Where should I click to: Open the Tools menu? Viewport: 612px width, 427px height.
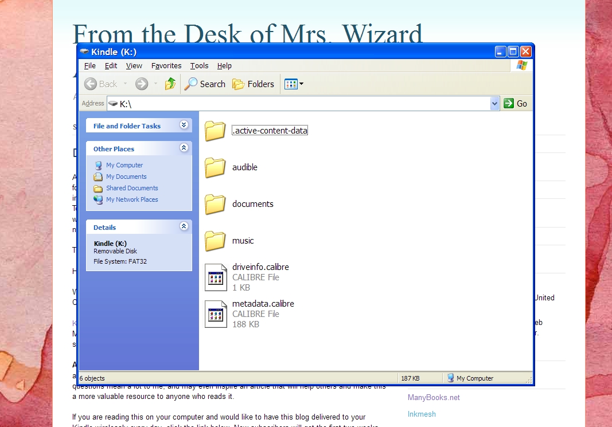199,65
